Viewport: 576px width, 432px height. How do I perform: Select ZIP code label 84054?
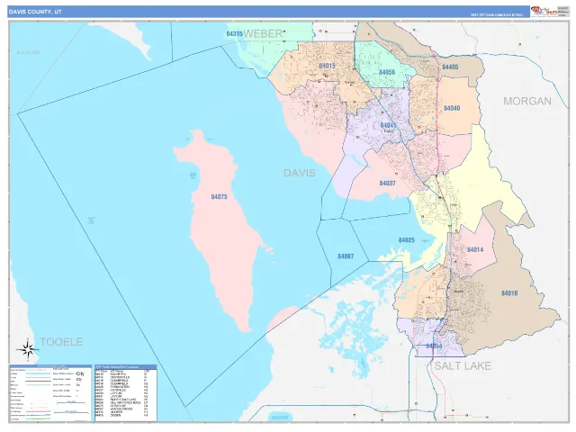point(434,346)
